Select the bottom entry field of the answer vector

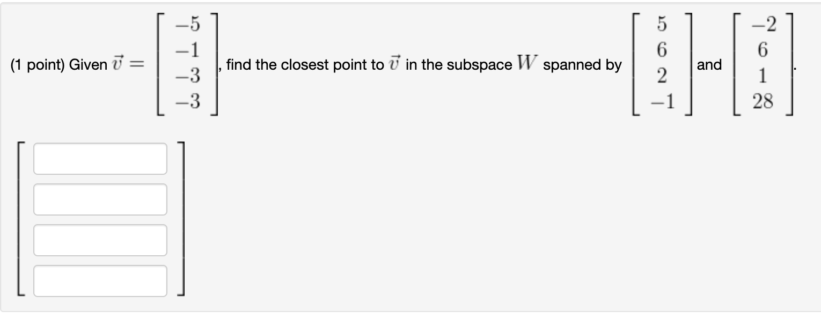pos(100,280)
